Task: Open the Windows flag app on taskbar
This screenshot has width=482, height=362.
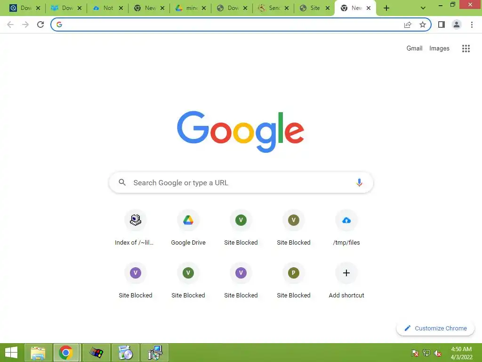Action: (x=96, y=353)
